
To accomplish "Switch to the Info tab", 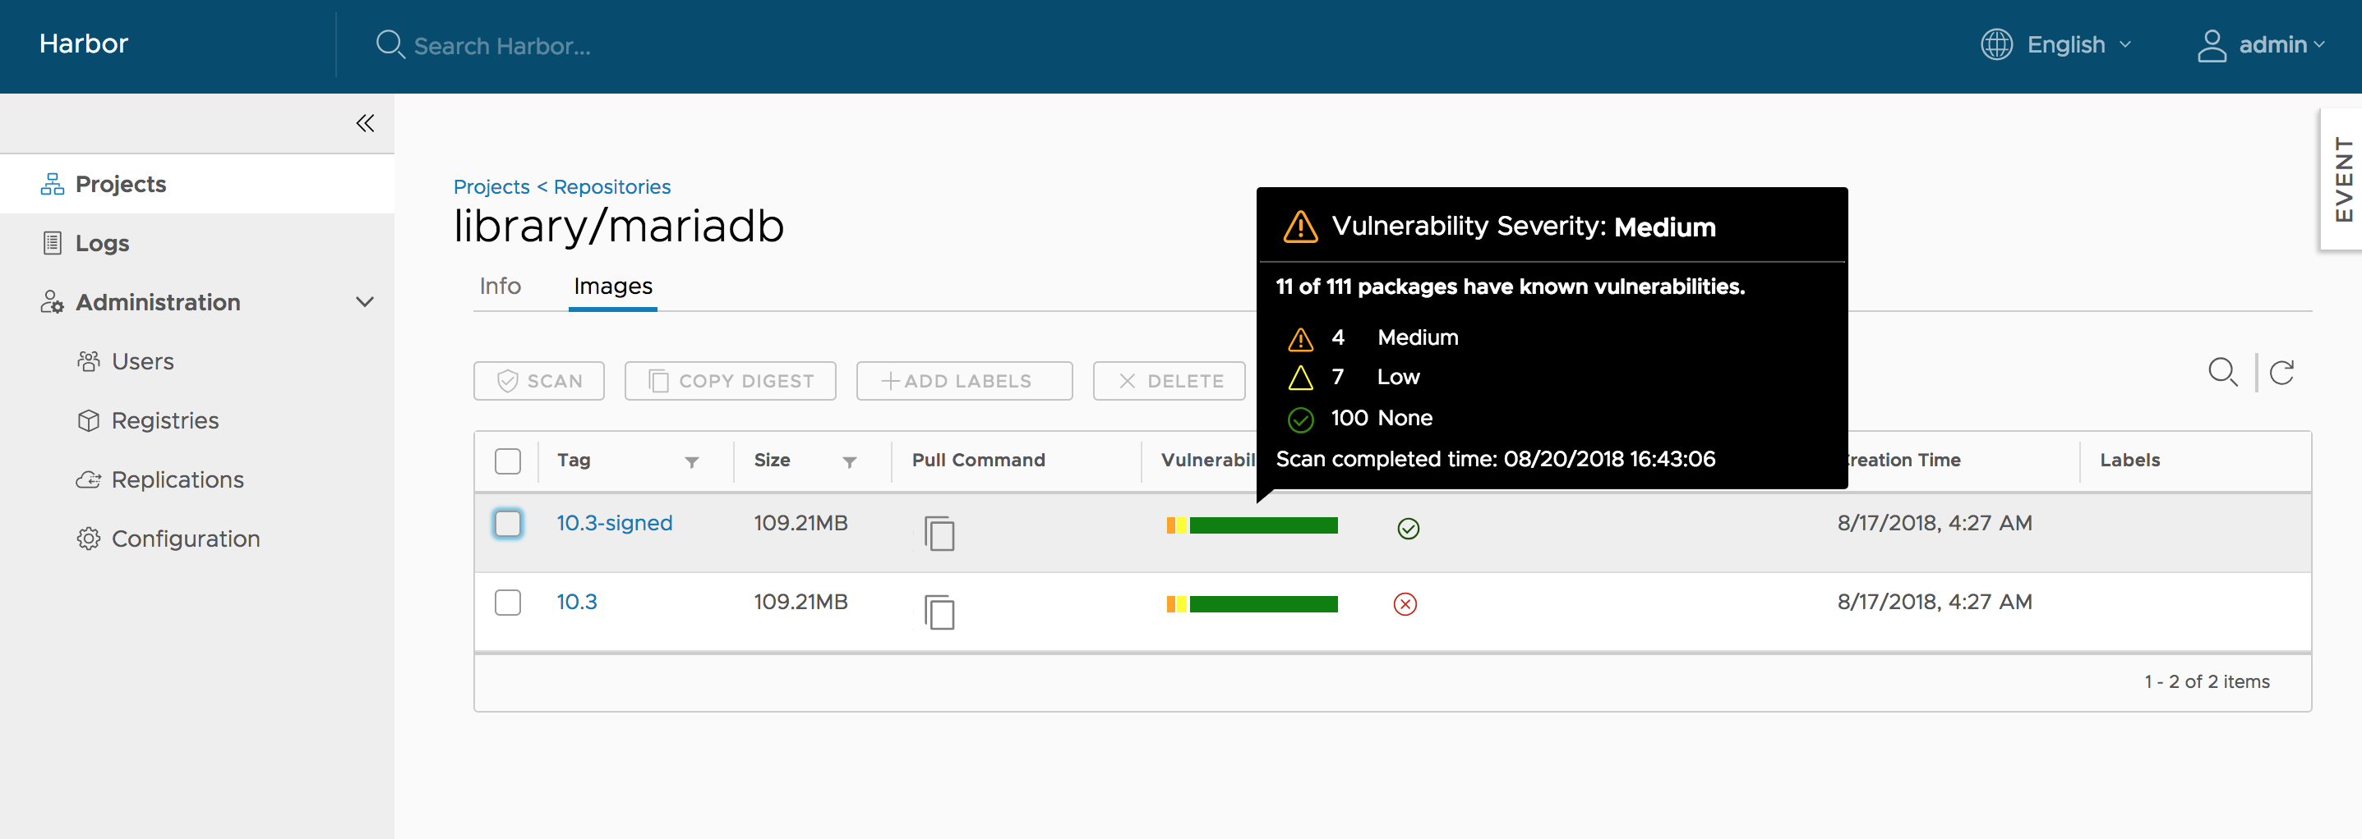I will point(500,287).
